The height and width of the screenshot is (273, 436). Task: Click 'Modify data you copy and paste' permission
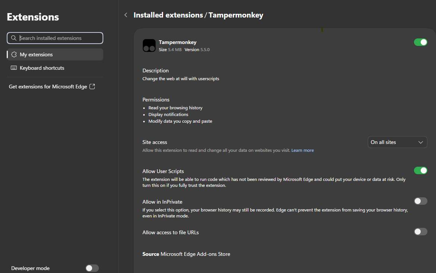point(180,121)
